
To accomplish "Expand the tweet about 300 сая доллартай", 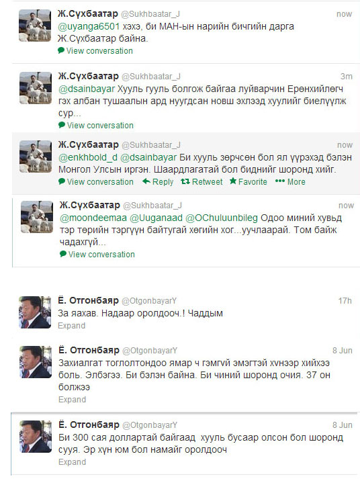I will coord(72,462).
